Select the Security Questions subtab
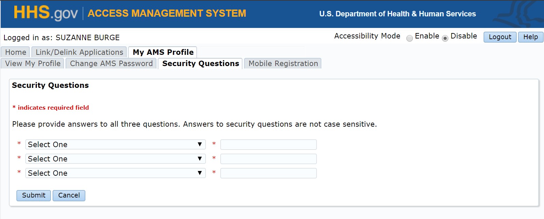 pos(200,63)
